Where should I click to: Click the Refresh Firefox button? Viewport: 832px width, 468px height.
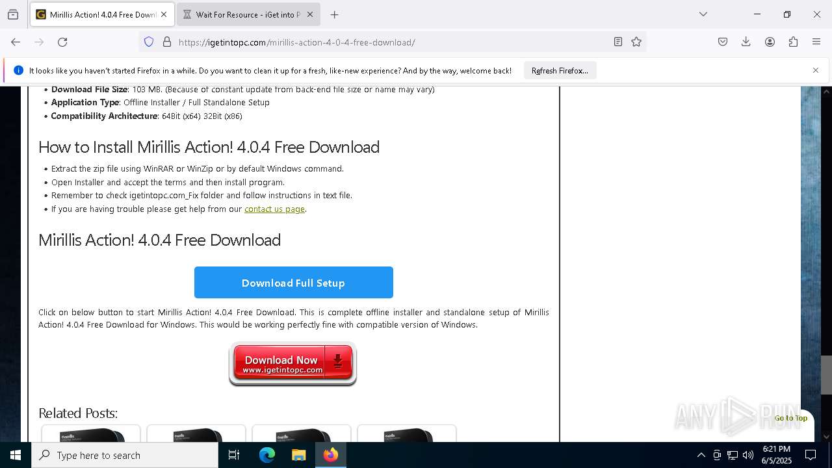[560, 70]
